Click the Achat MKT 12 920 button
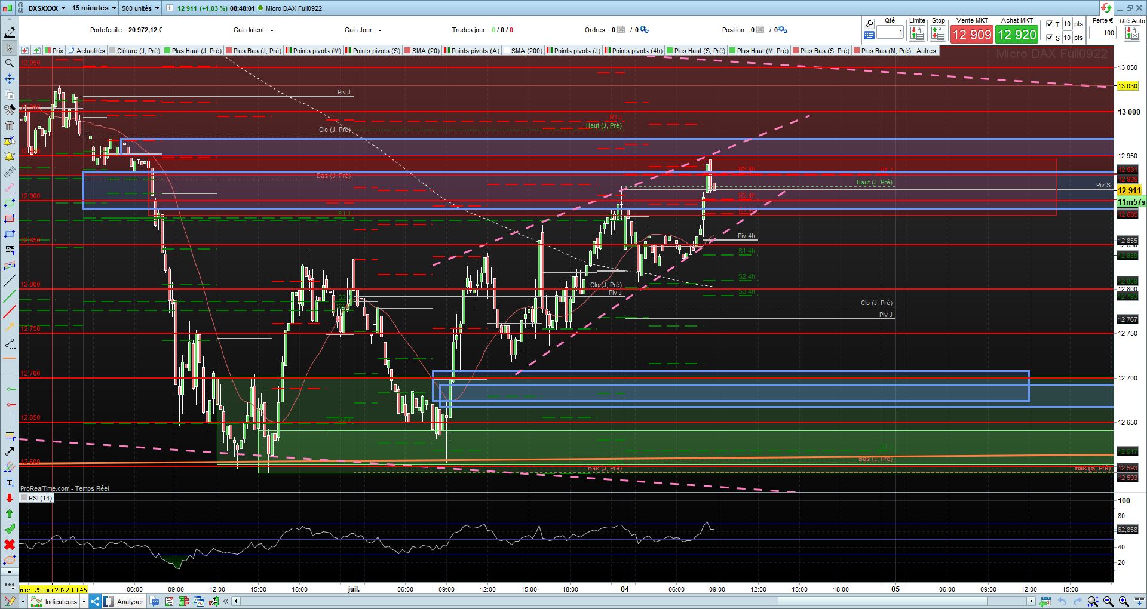 click(x=1017, y=35)
